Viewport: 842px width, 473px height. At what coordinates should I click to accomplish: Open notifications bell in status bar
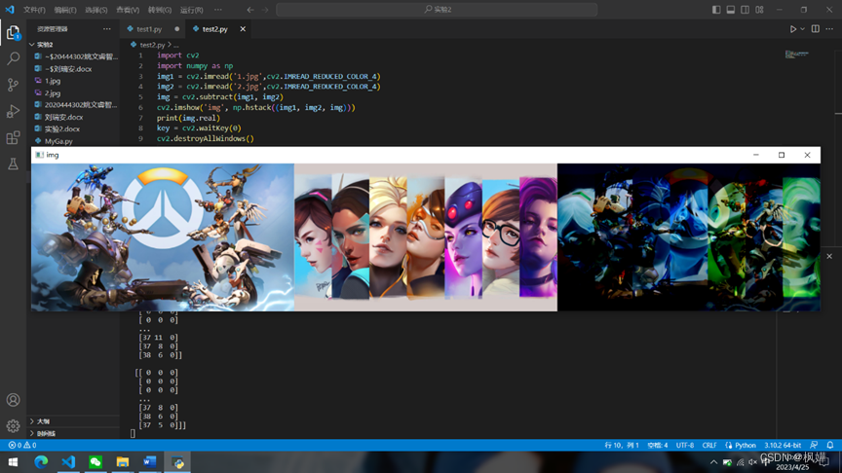pos(829,445)
